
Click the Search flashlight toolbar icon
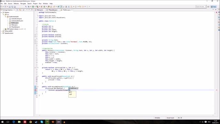pos(54,7)
